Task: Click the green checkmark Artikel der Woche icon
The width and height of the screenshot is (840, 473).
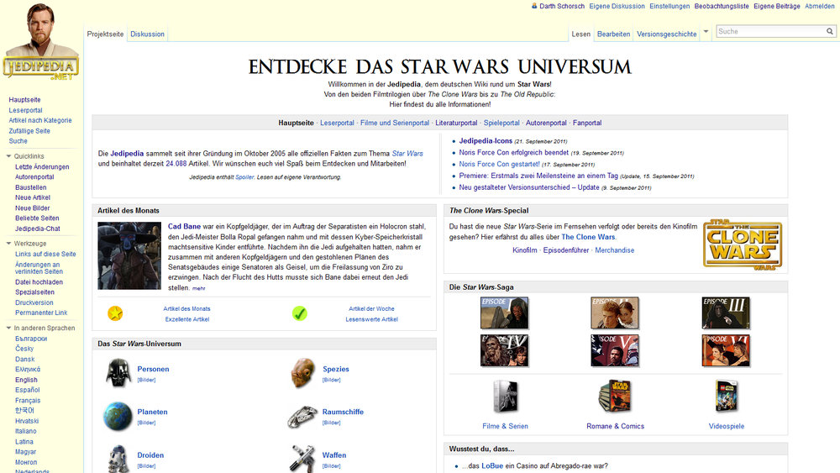Action: point(300,313)
